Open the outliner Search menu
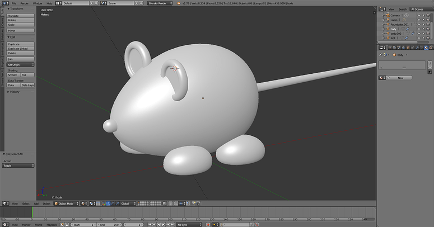The height and width of the screenshot is (227, 434). click(403, 9)
